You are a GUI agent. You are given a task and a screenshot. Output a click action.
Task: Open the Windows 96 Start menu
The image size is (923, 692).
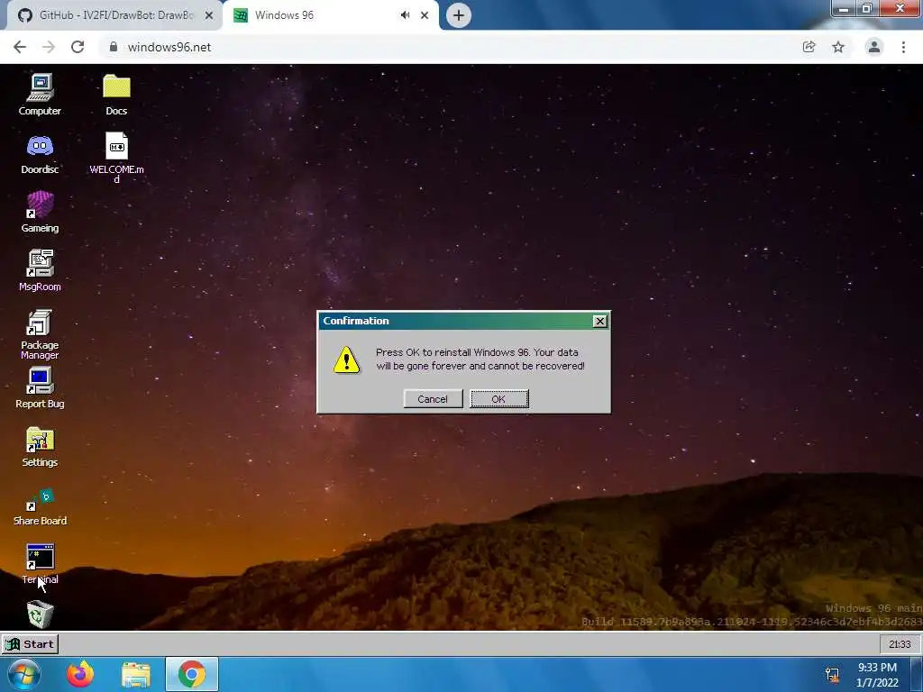point(30,644)
